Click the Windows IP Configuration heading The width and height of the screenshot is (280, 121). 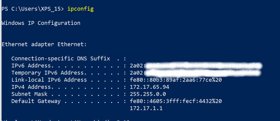pos(41,23)
